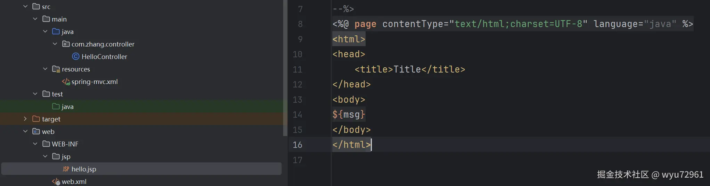
Task: Click the web.xml file icon
Action: (56, 182)
